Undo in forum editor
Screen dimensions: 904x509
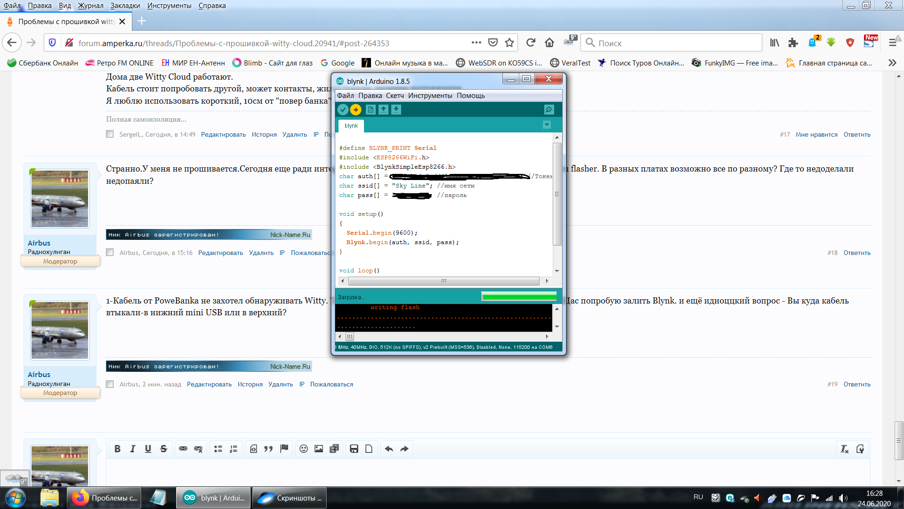pyautogui.click(x=389, y=449)
